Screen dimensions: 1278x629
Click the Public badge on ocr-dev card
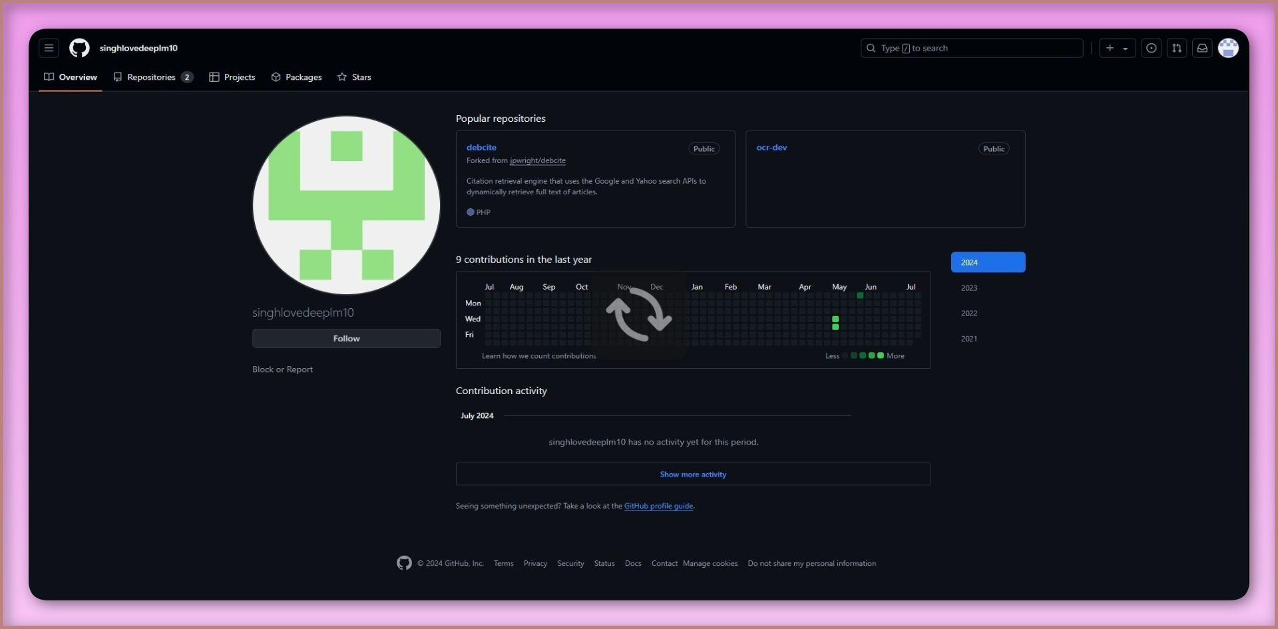point(994,148)
